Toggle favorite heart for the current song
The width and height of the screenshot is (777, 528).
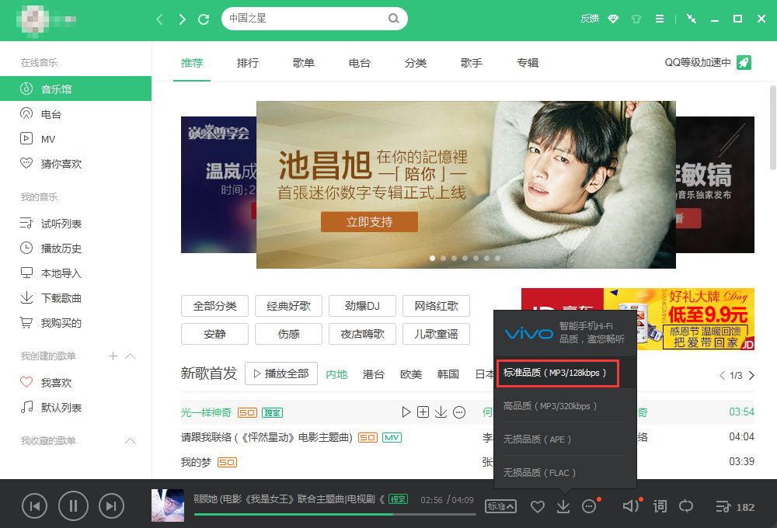pos(537,507)
